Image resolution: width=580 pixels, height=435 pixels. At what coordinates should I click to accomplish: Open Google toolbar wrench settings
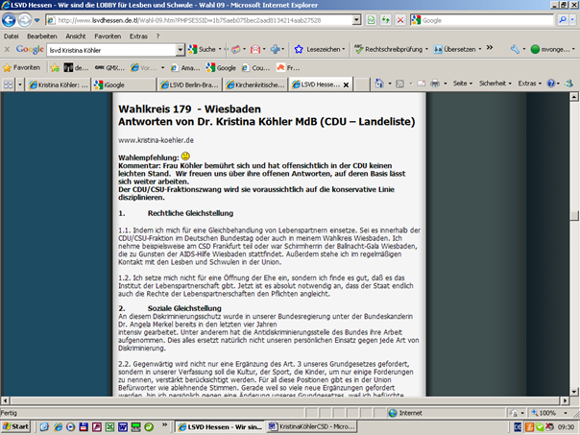coord(515,49)
